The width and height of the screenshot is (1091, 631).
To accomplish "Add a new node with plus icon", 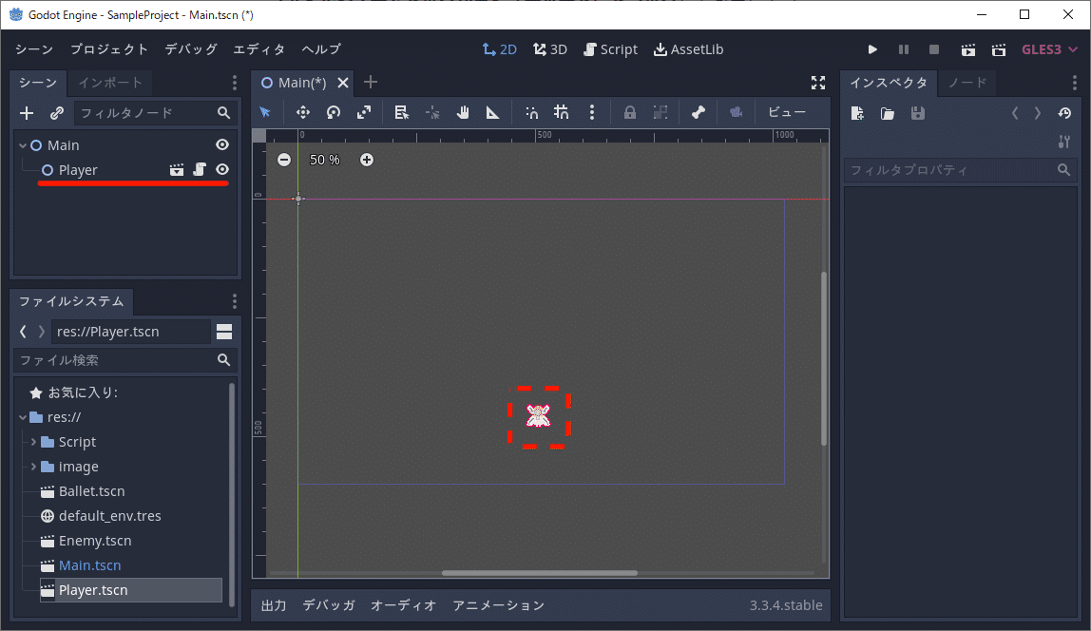I will (27, 113).
